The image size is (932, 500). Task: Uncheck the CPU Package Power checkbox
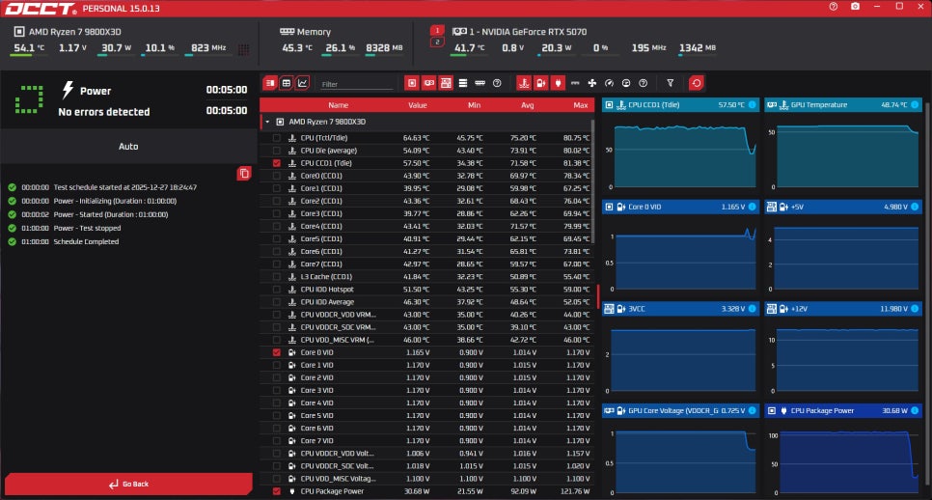[x=277, y=491]
